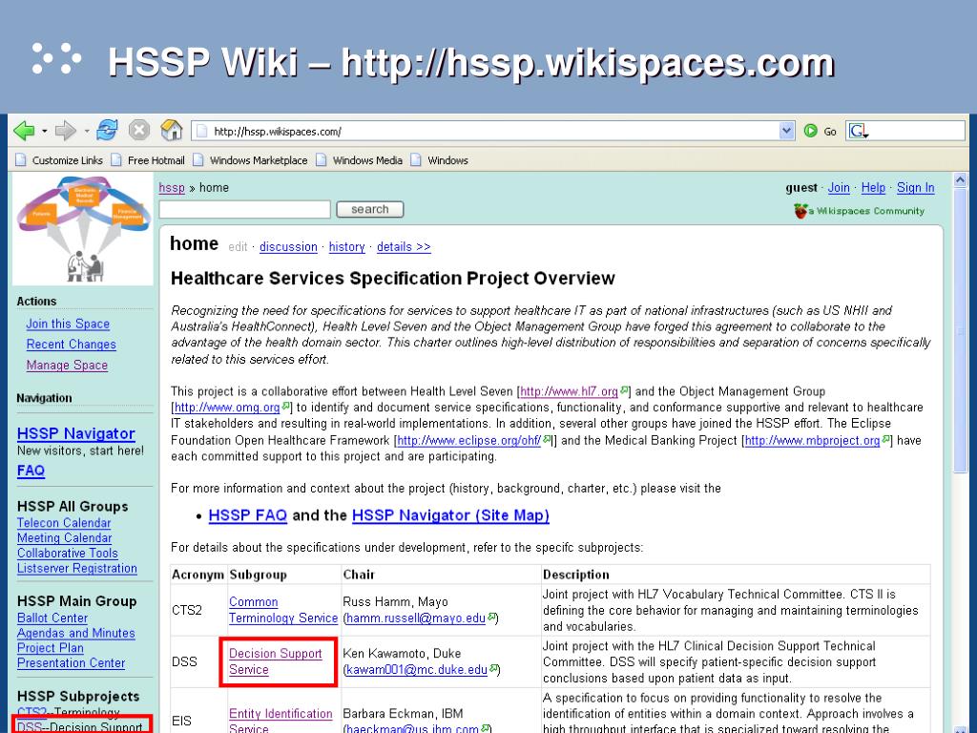Open Recent Changes in the sidebar
977x733 pixels.
(x=71, y=345)
